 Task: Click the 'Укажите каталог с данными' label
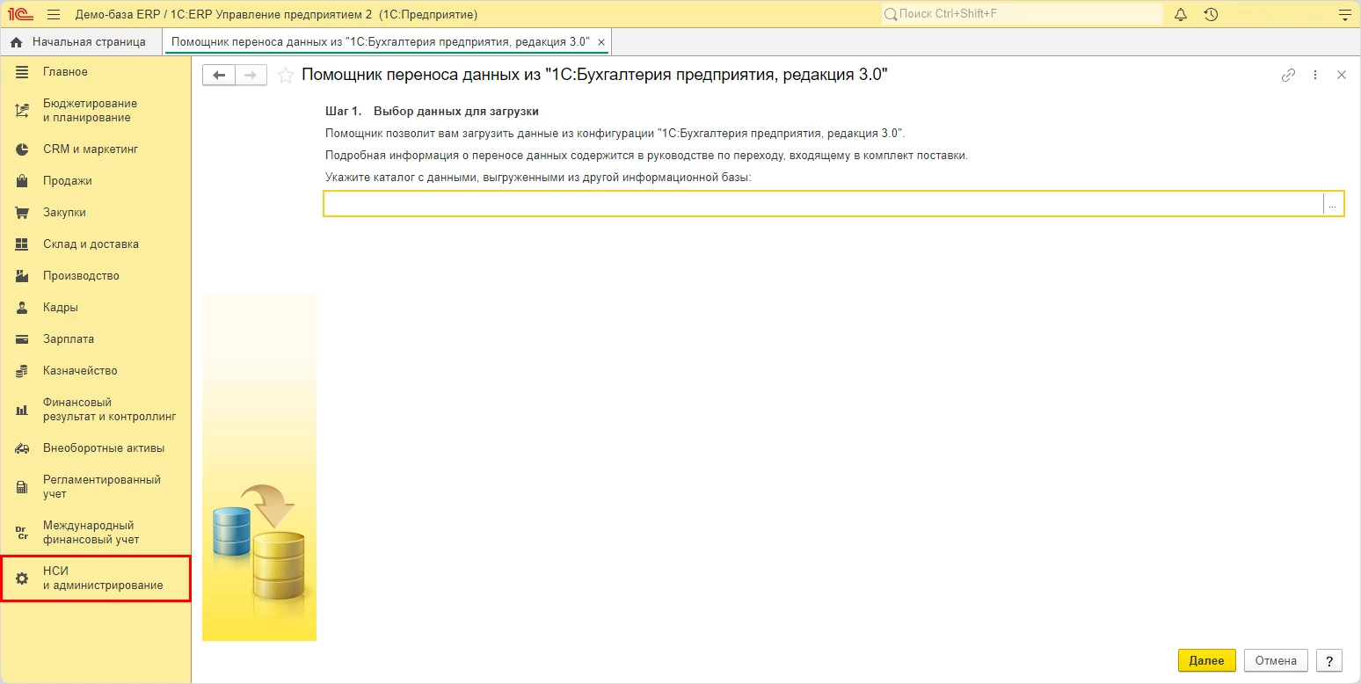pos(539,177)
